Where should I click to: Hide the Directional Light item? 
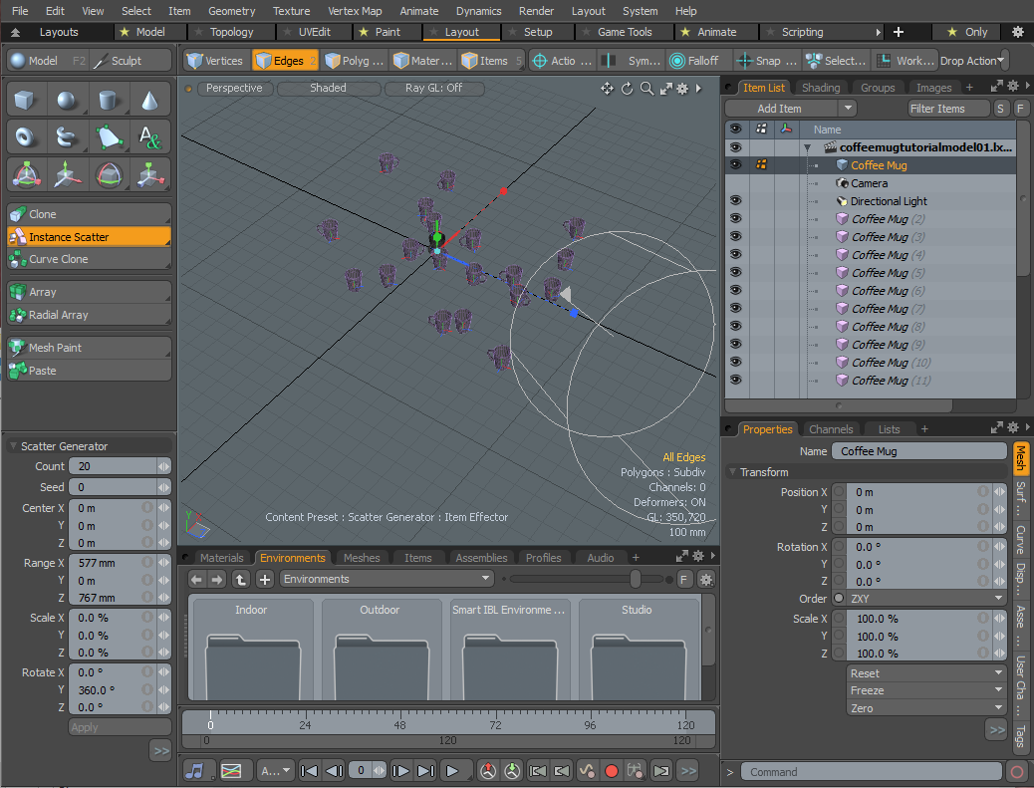(x=735, y=201)
